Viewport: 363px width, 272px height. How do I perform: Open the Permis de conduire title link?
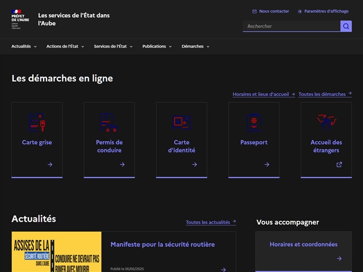[x=109, y=146]
